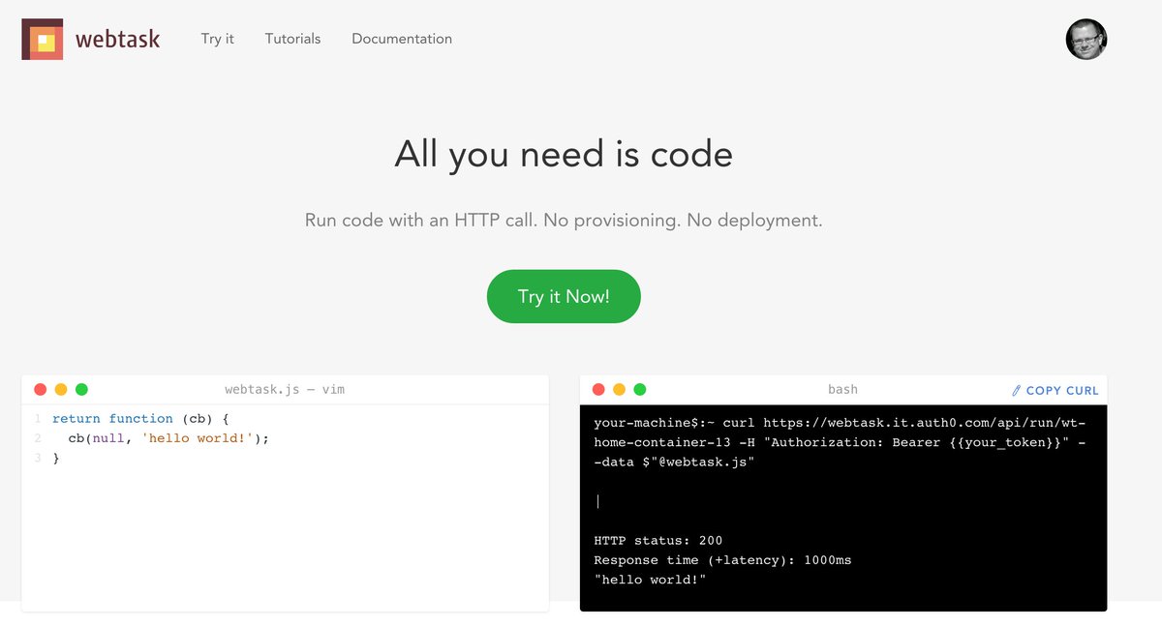Click the webtask square logo icon
Screen dimensions: 1162x627
pos(43,40)
